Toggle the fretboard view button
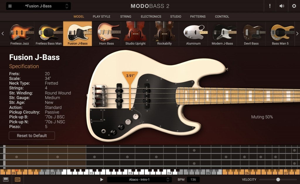Screen dimensions: 300x184 18,179
